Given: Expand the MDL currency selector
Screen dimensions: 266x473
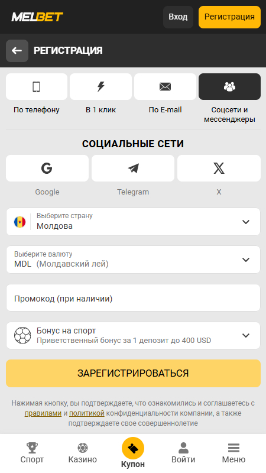Looking at the screenshot, I should 133,260.
